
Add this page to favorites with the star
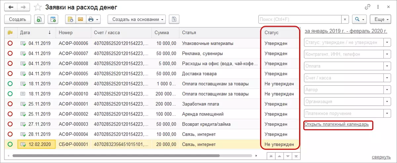tap(38, 7)
